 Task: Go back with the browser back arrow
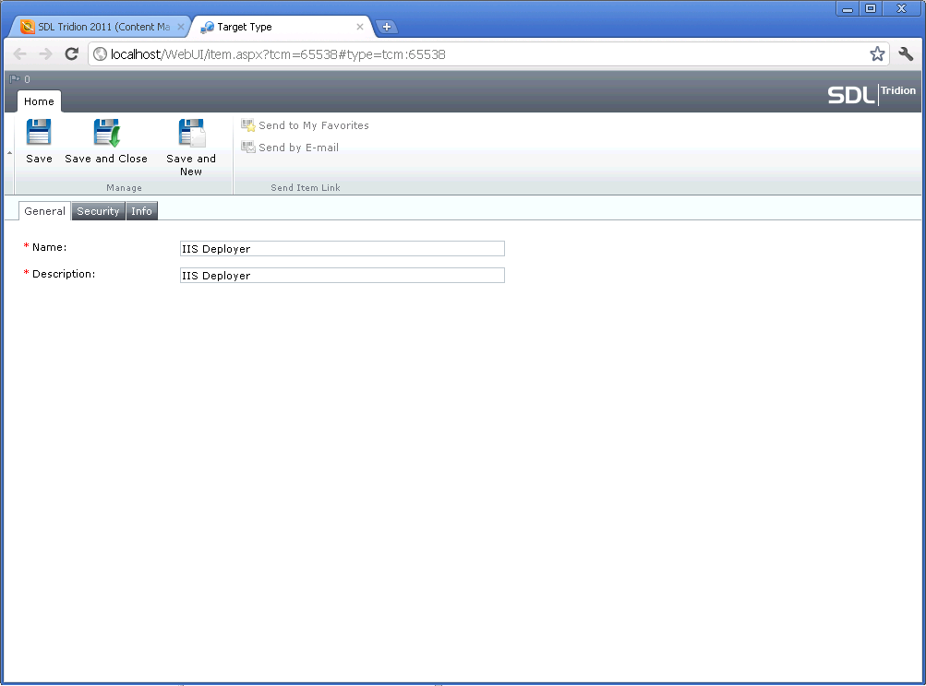[x=20, y=54]
